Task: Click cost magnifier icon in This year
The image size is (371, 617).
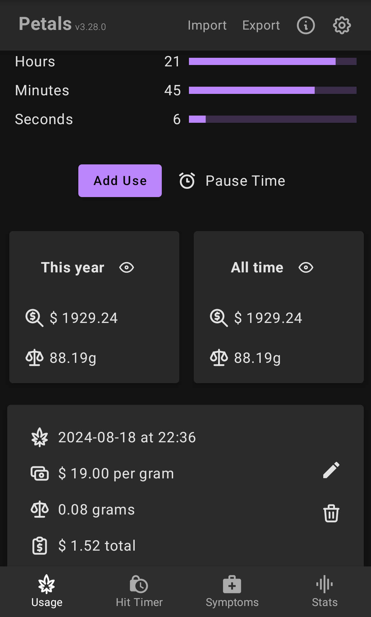Action: [x=34, y=318]
